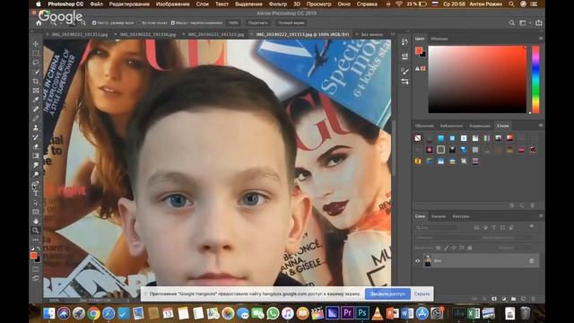Click the search icon in the options bar
Viewport: 574px width, 323px height.
tap(511, 22)
